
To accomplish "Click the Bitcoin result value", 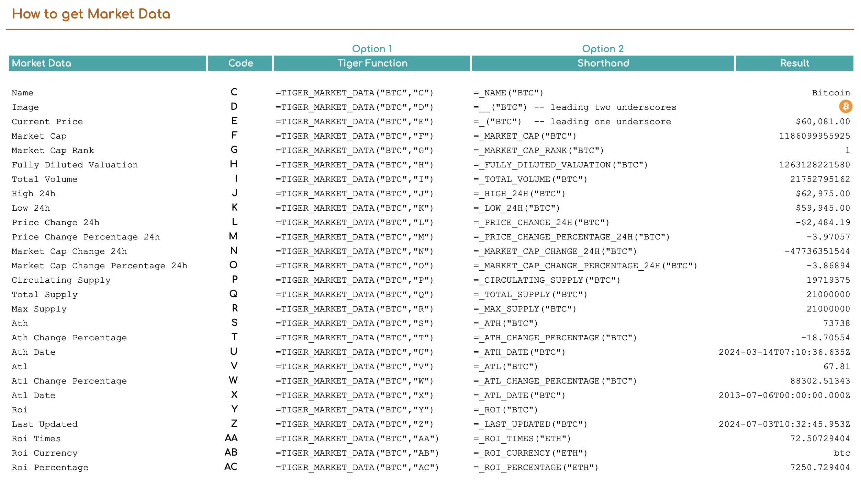I will tap(831, 93).
